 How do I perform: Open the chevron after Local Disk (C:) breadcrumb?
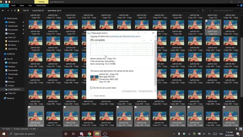[46, 11]
